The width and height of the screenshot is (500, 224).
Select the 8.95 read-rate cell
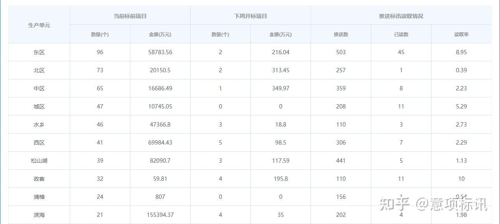(461, 52)
